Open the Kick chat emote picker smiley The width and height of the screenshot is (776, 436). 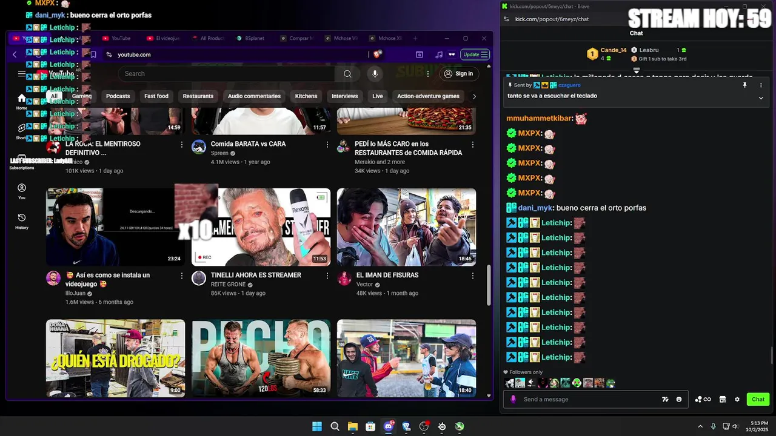click(x=679, y=400)
